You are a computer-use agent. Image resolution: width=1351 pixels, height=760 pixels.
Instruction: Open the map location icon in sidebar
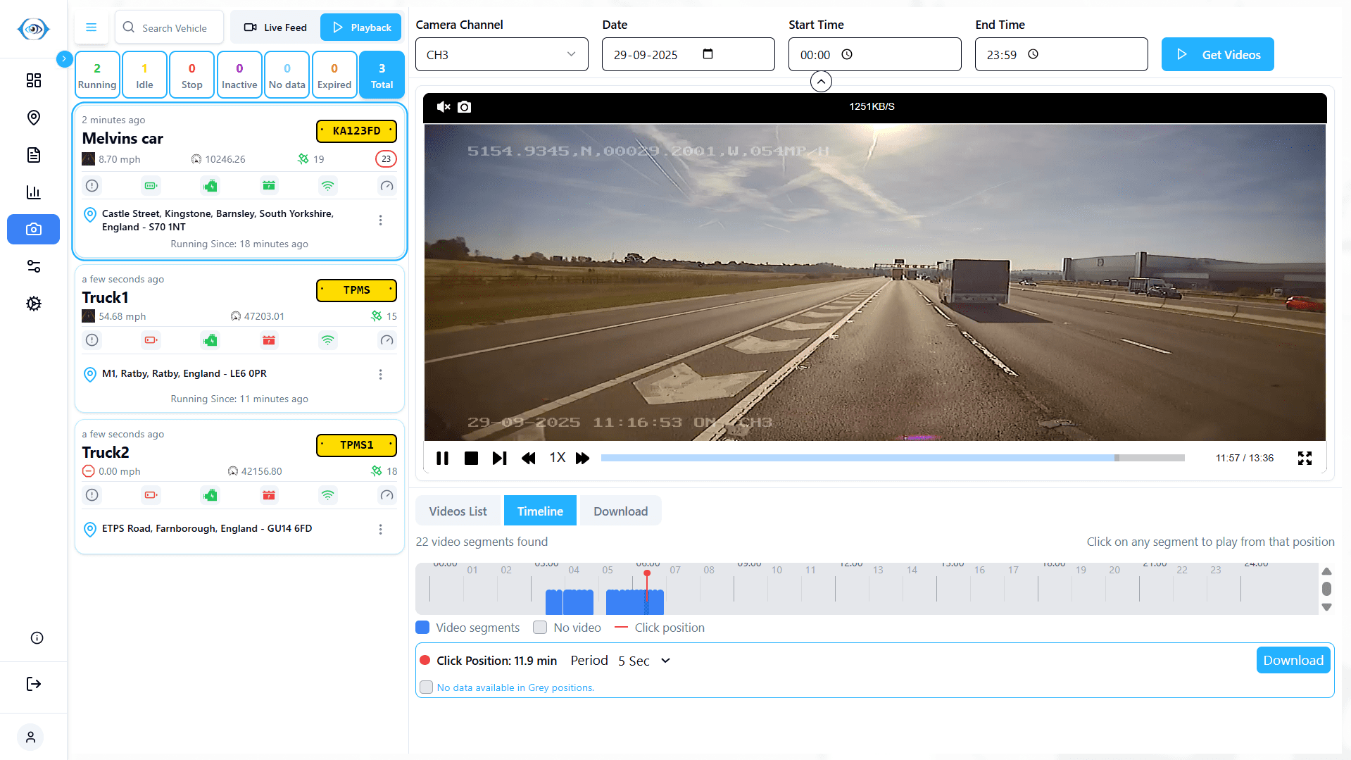[33, 118]
